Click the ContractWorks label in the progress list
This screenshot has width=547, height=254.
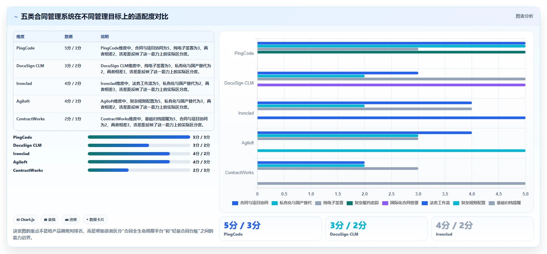pos(28,170)
